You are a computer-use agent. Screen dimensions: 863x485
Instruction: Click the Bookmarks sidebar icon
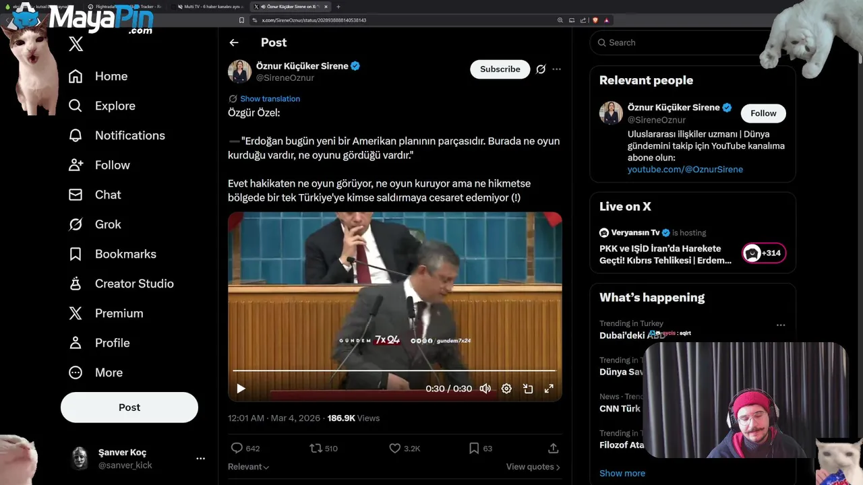point(76,254)
